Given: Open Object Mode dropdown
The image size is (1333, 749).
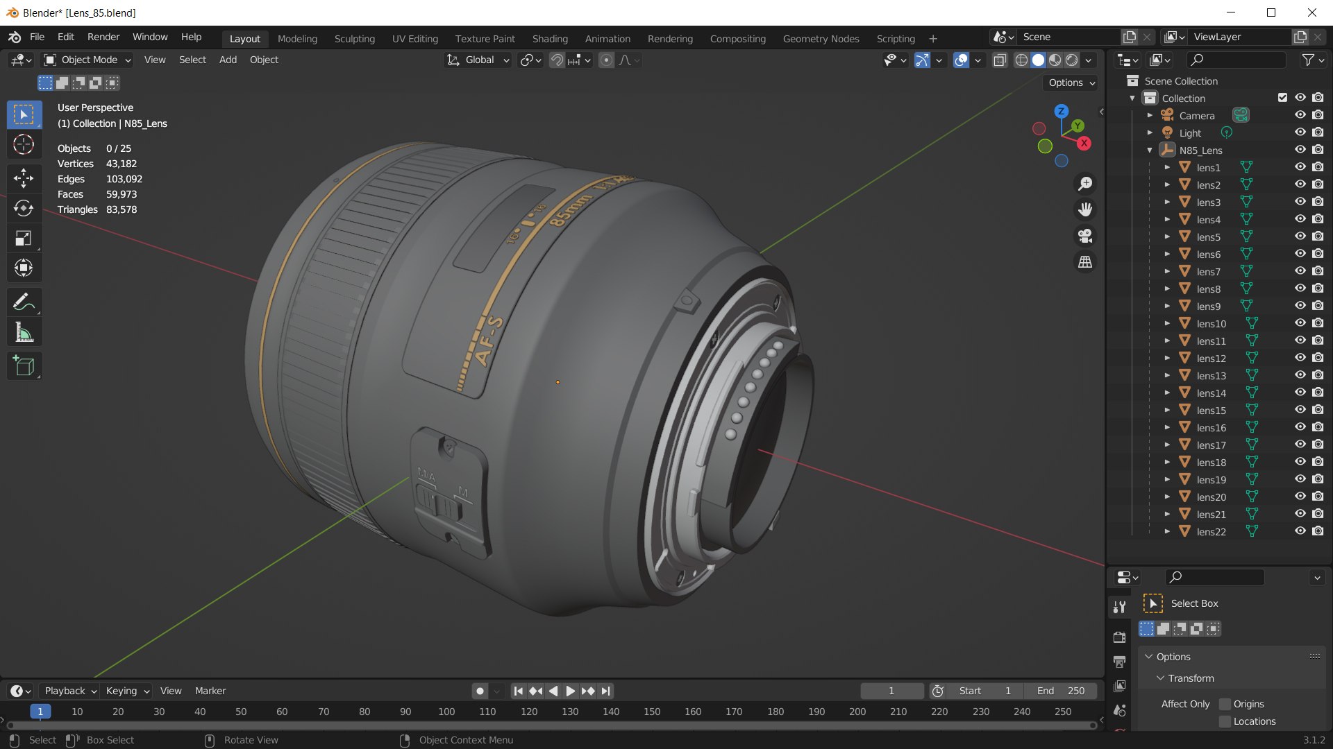Looking at the screenshot, I should [x=87, y=60].
